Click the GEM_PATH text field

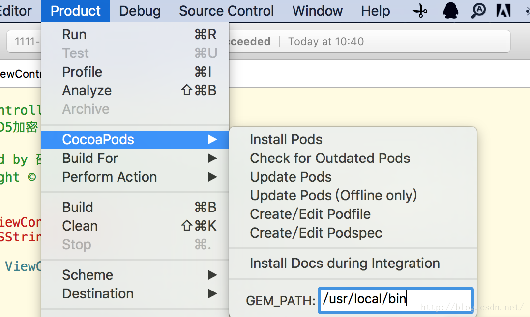[395, 299]
